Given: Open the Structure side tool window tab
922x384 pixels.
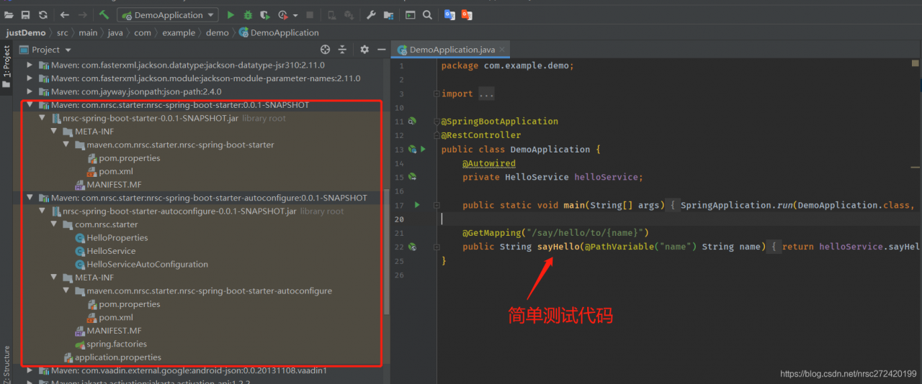Looking at the screenshot, I should (6, 365).
